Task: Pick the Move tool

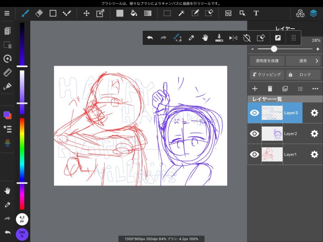Action: (86, 13)
